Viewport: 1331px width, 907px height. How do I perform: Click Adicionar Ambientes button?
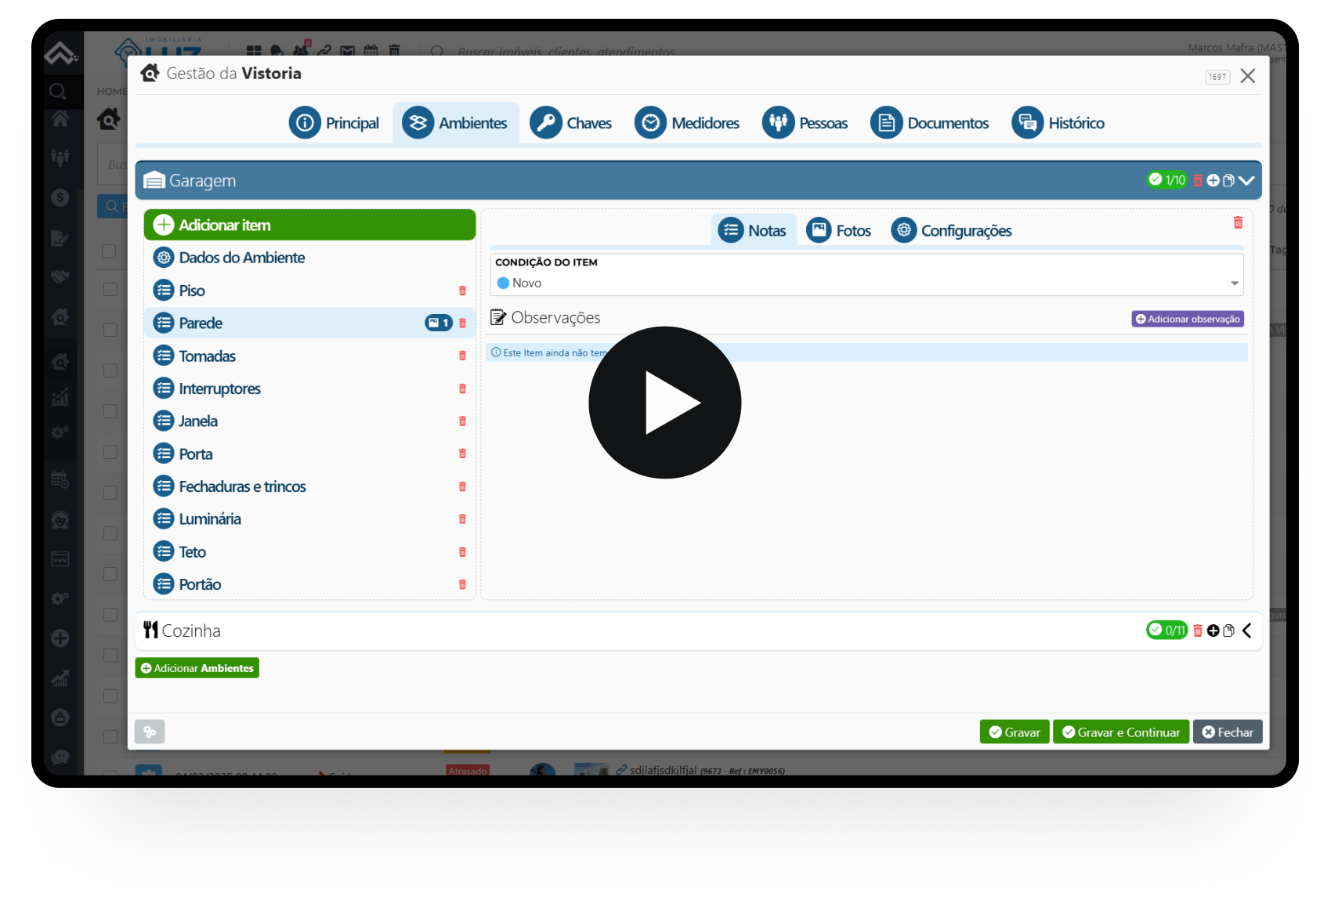pyautogui.click(x=197, y=668)
